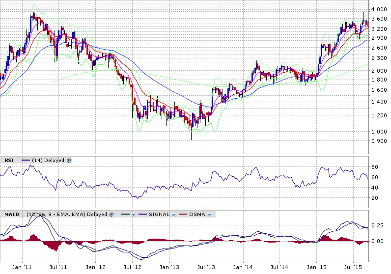Select the MACD panel title label
The width and height of the screenshot is (391, 274).
[11, 215]
